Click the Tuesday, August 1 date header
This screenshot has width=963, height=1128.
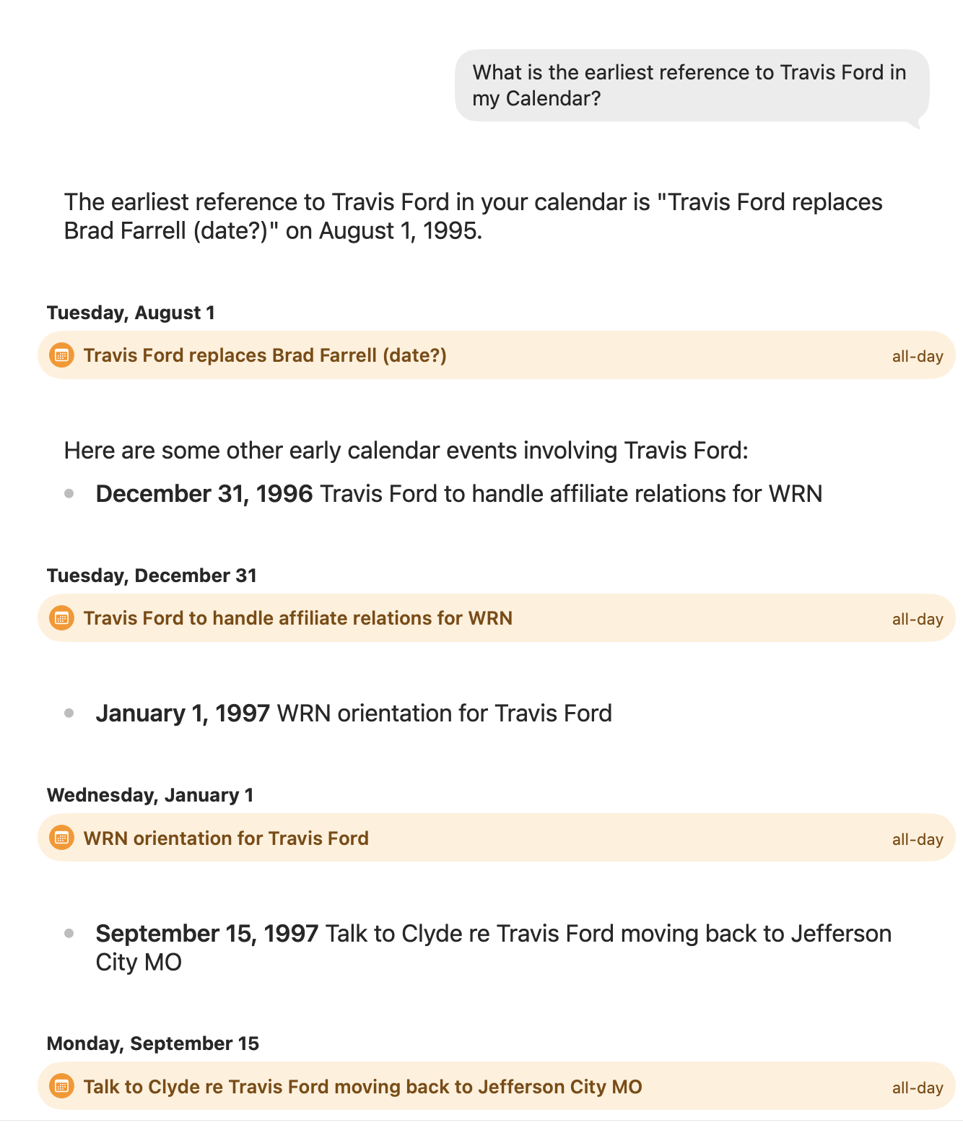131,313
